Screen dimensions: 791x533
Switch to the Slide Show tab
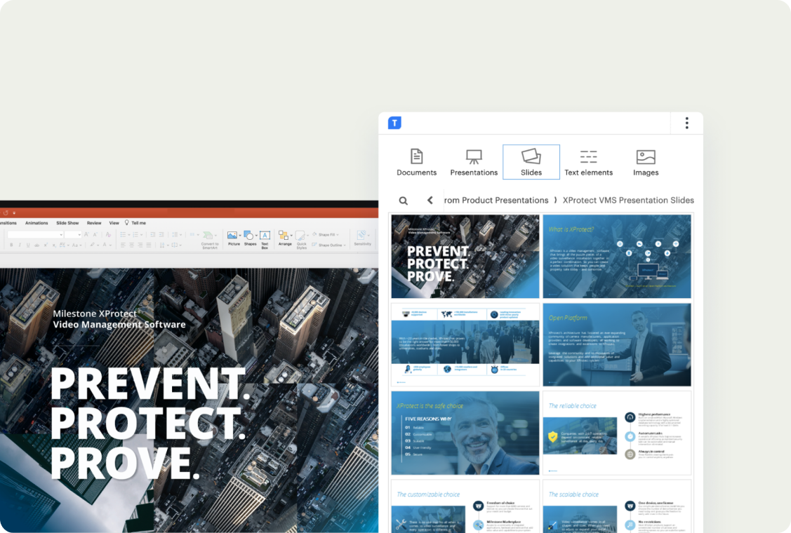pos(67,223)
